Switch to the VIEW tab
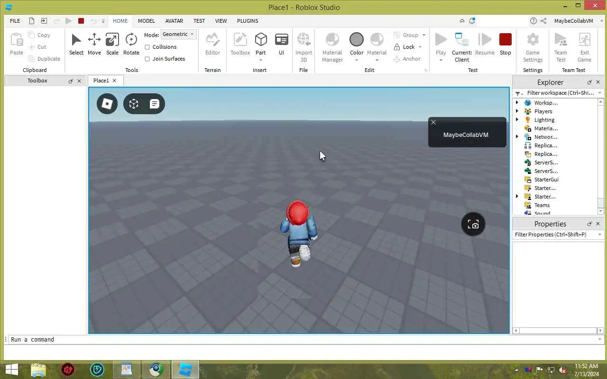607x379 pixels. pyautogui.click(x=221, y=21)
